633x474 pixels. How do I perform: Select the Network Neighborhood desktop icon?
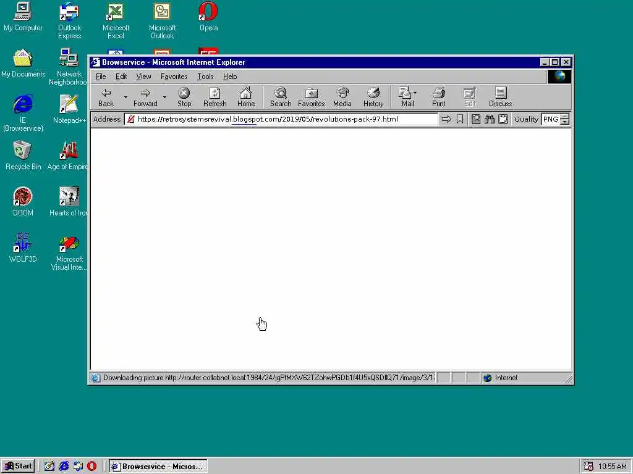69,67
